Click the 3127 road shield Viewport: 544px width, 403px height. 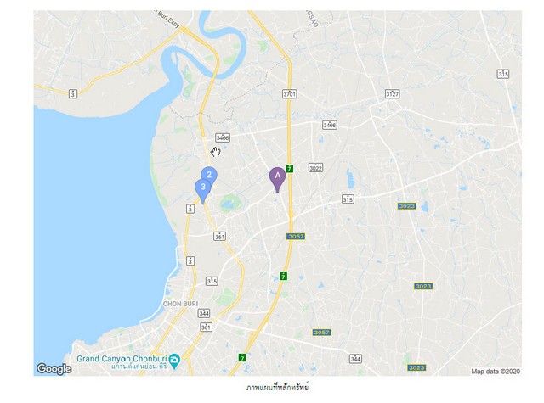click(393, 94)
